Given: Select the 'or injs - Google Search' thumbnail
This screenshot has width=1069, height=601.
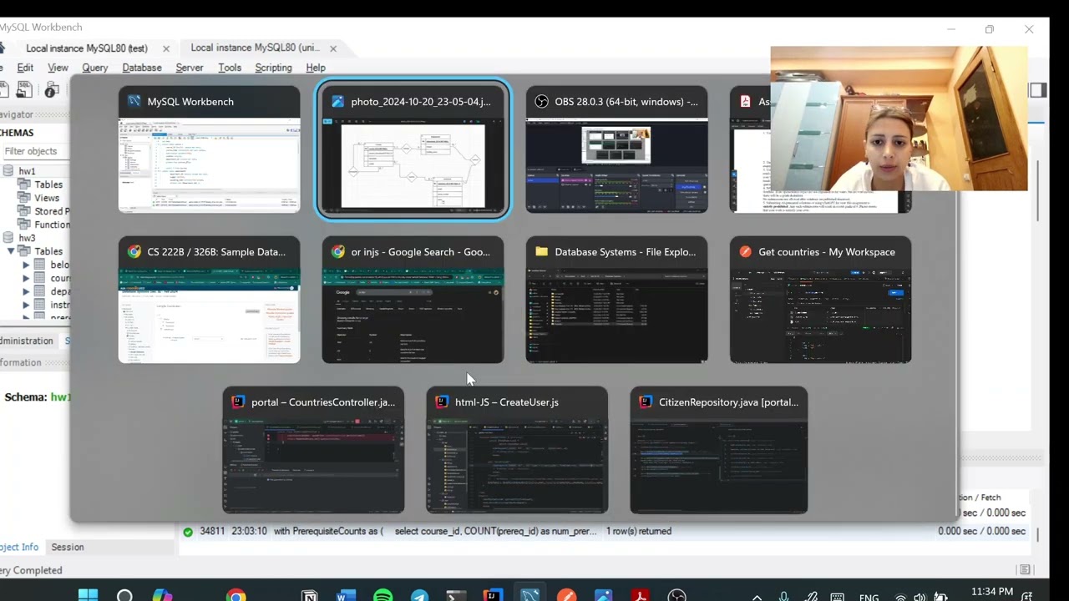Looking at the screenshot, I should (x=413, y=300).
